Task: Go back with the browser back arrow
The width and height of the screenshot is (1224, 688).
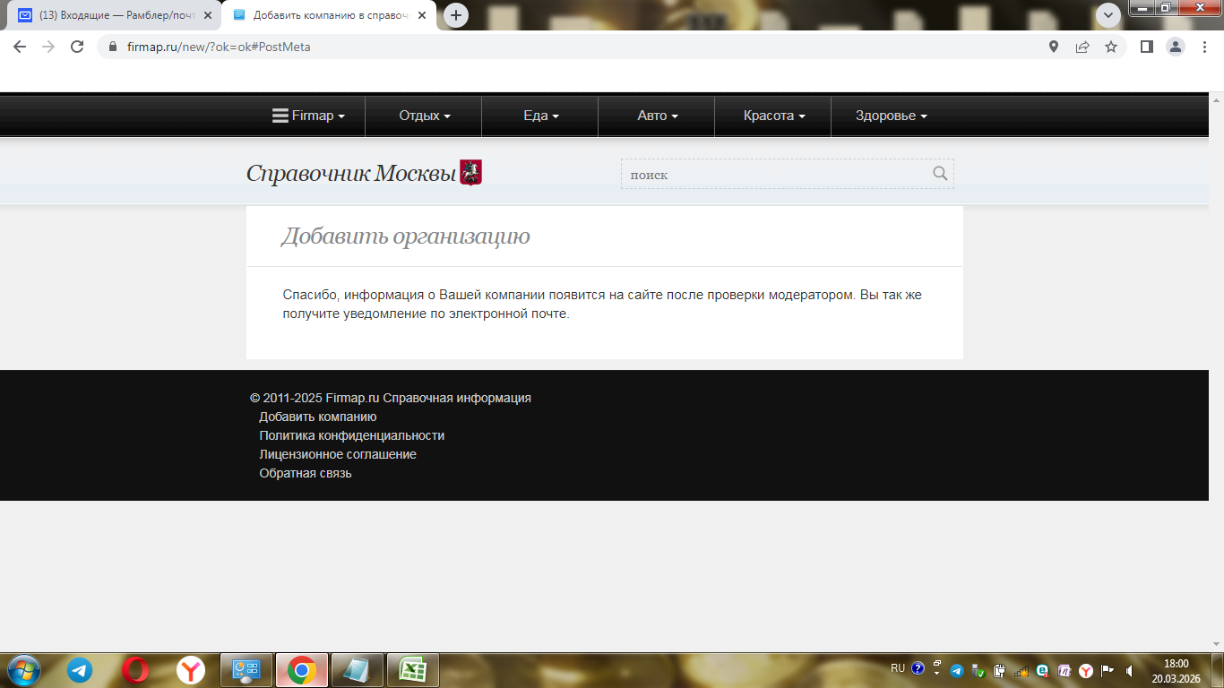Action: click(20, 47)
